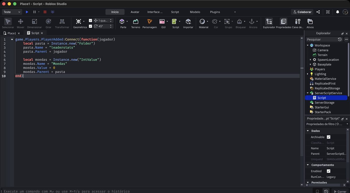Switch to the Avatar ribbon tab
The width and height of the screenshot is (350, 193).
[135, 12]
